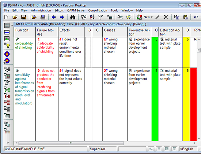Click the funnel filter icon in toolbar
The image size is (201, 154).
(100, 17)
